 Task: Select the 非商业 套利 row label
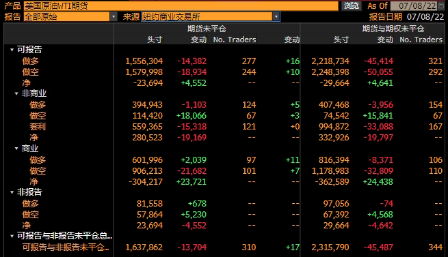pyautogui.click(x=38, y=127)
